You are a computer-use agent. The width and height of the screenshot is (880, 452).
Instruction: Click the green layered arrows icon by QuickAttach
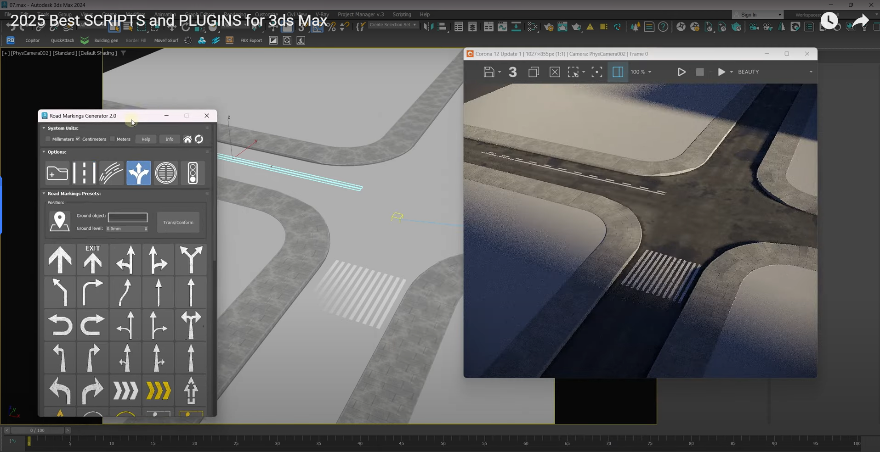click(x=85, y=40)
